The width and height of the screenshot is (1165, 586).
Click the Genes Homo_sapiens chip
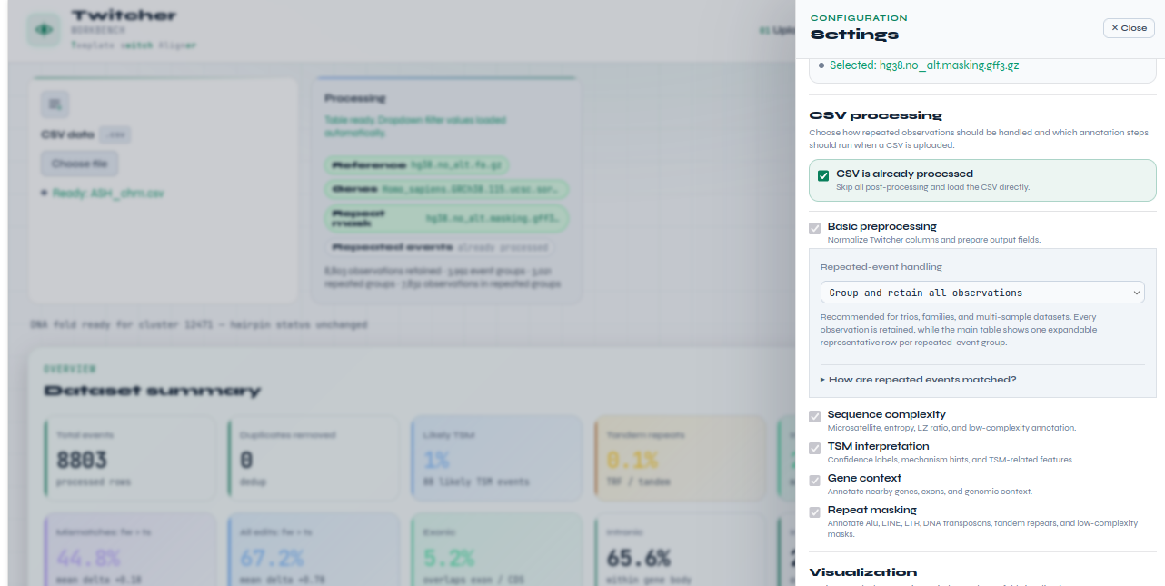(446, 189)
